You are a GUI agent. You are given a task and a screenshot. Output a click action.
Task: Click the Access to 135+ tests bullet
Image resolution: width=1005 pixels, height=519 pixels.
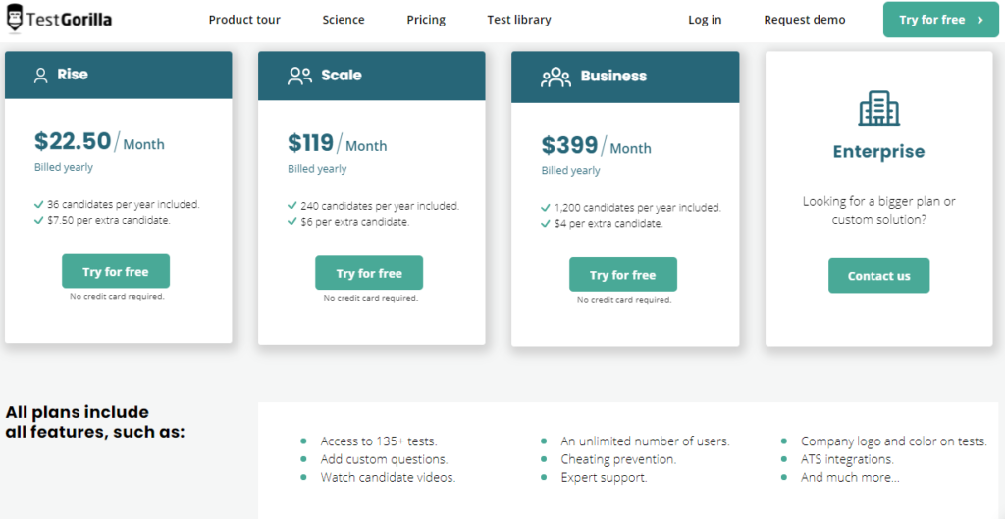coord(379,441)
